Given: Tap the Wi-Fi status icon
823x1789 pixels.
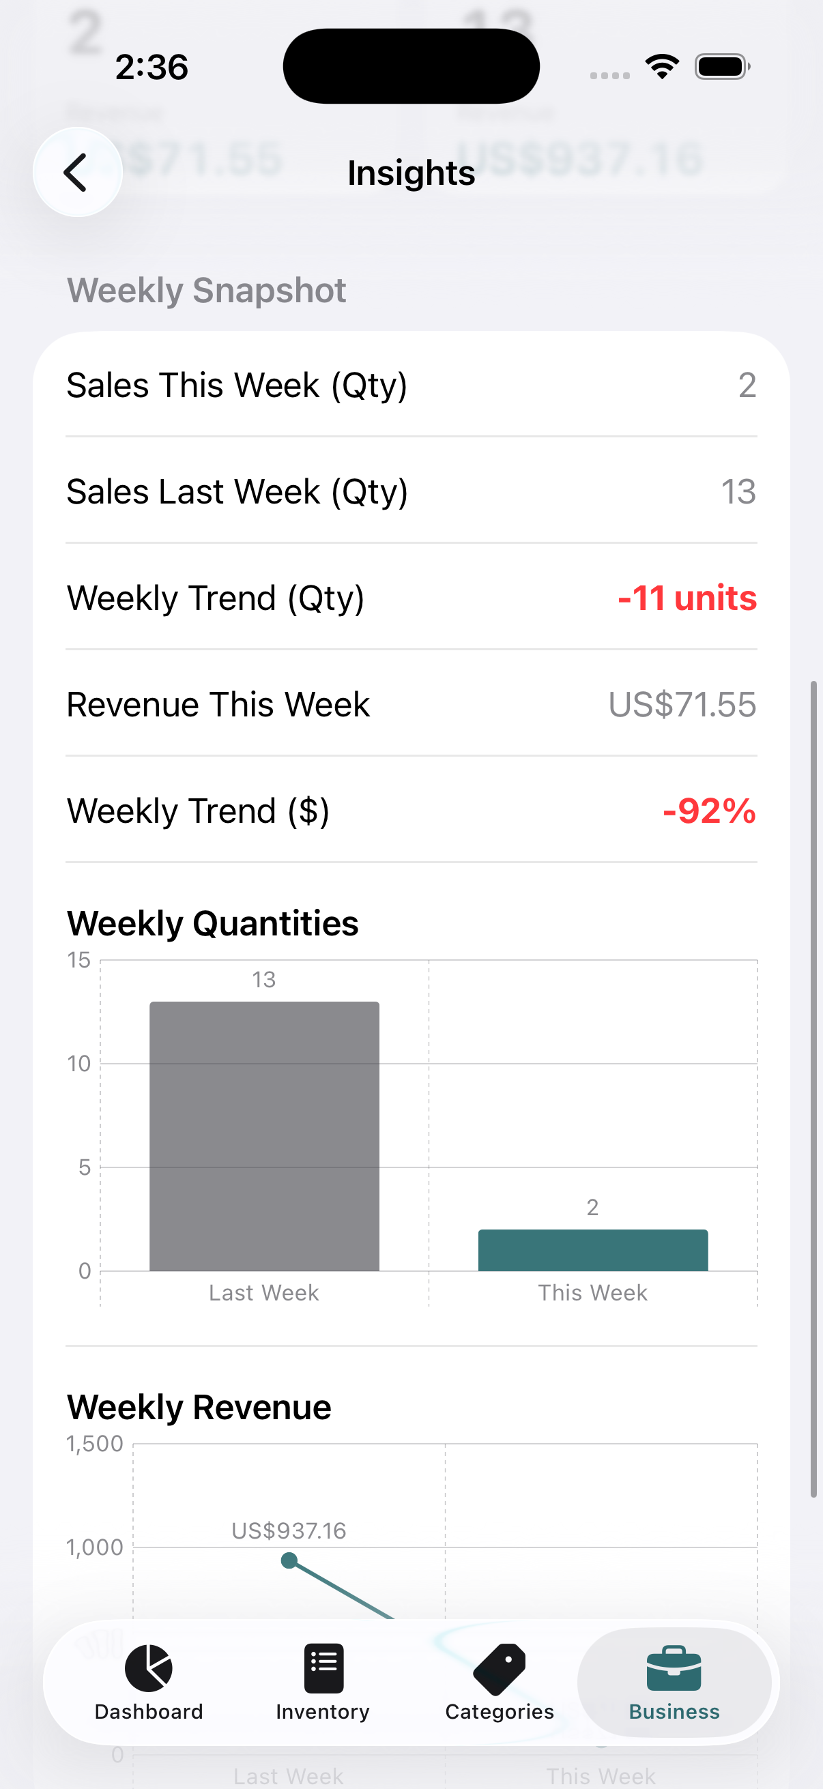Looking at the screenshot, I should (x=662, y=68).
